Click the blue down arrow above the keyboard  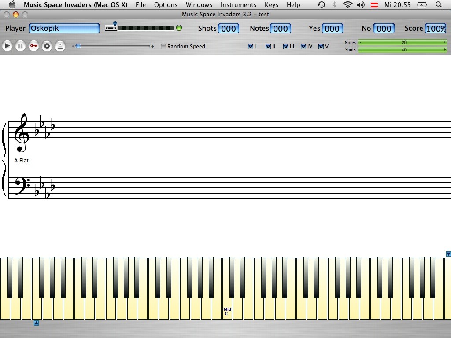448,254
